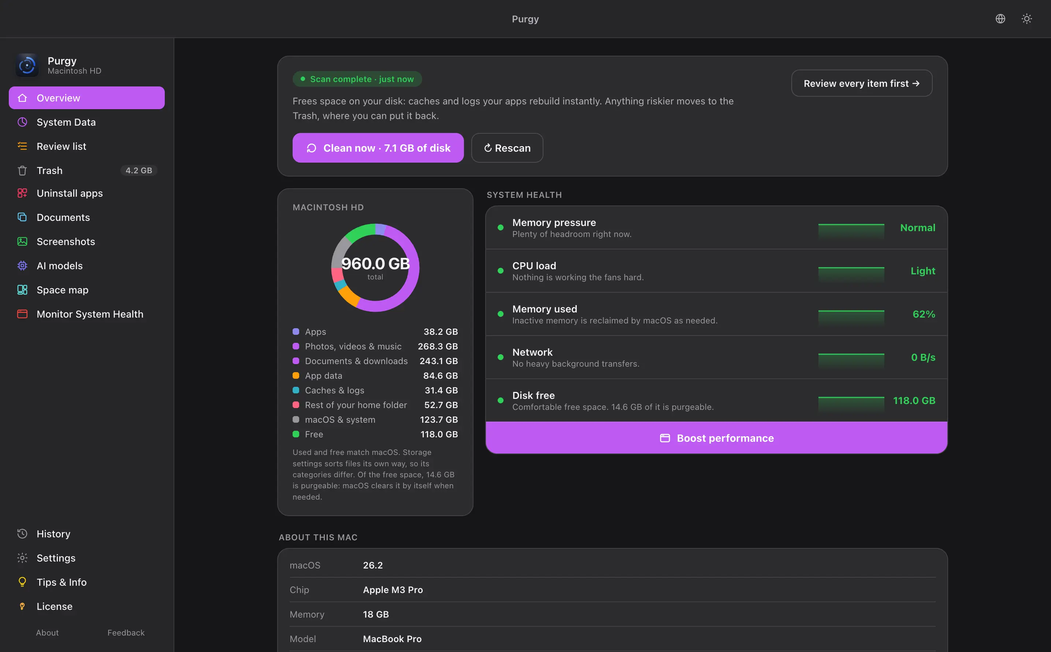Click the CPU load row
1051x652 pixels.
pos(716,271)
